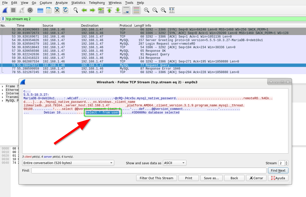
Task: Expand the MySQL Protocol tree row
Action: (x=3, y=101)
